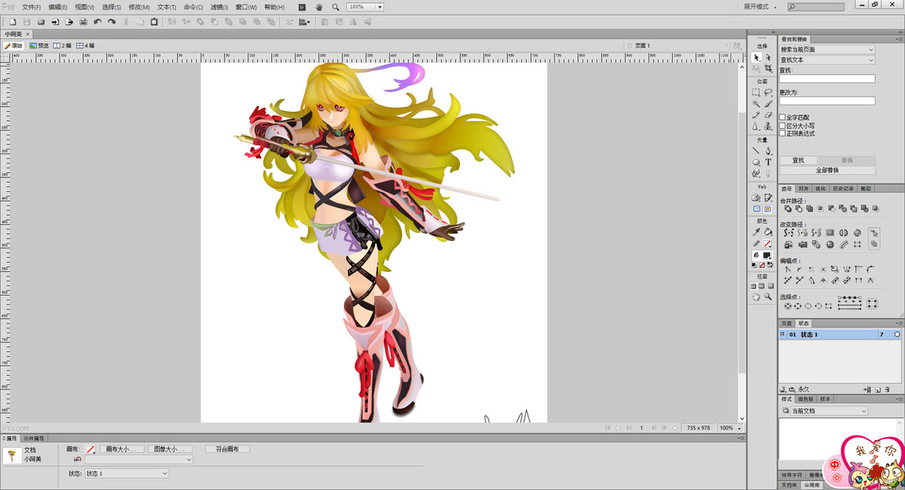Select the Pen tool
Viewport: 905px width, 490px height.
pos(769,150)
